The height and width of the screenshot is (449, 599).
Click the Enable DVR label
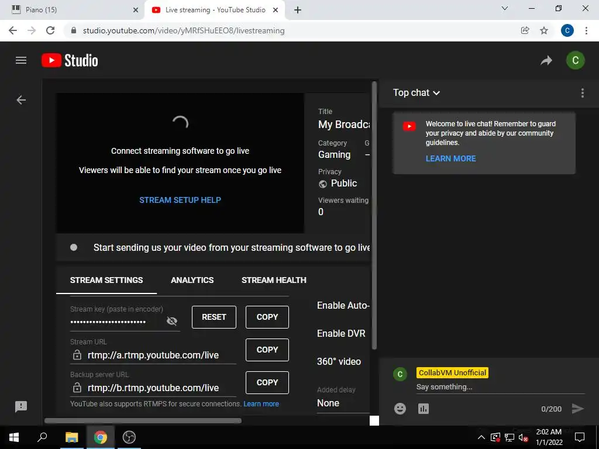(x=341, y=333)
